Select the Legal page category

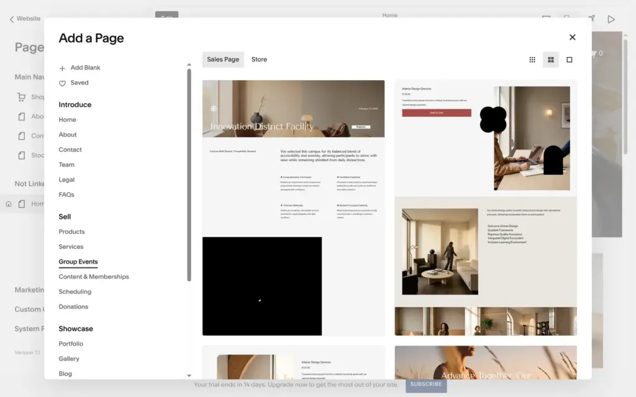tap(66, 179)
